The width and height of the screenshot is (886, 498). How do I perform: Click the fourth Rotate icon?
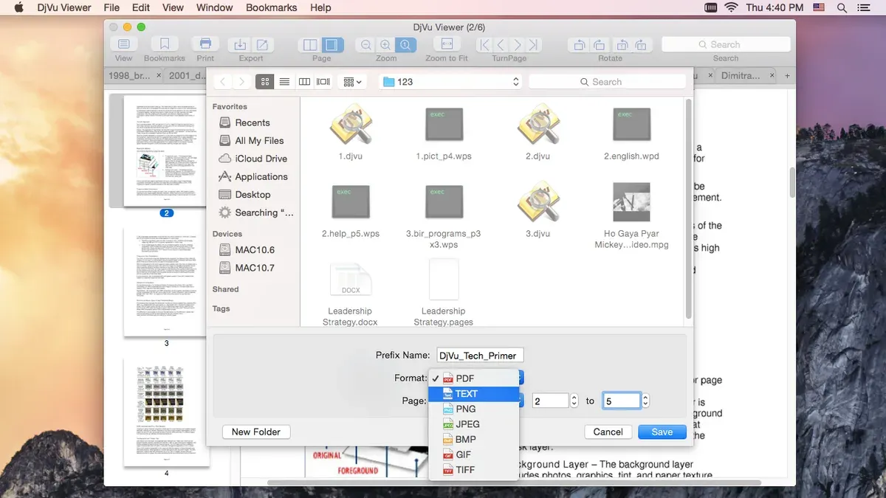641,45
